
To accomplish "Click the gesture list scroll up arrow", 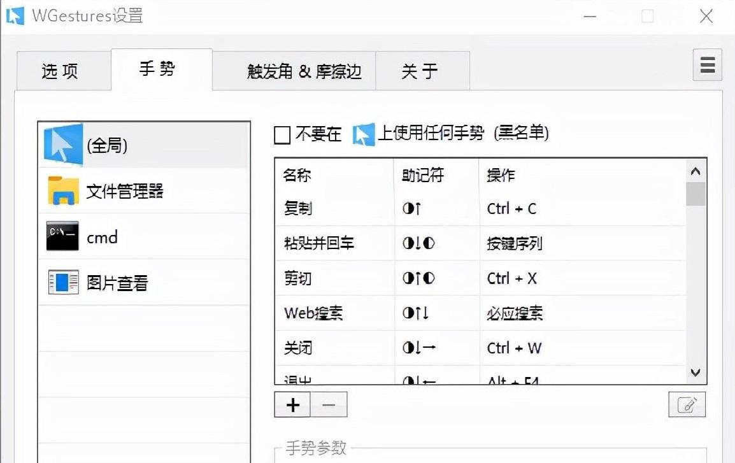I will tap(696, 171).
